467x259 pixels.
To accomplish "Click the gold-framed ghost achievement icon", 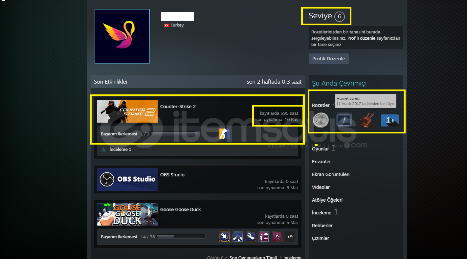I will point(225,237).
